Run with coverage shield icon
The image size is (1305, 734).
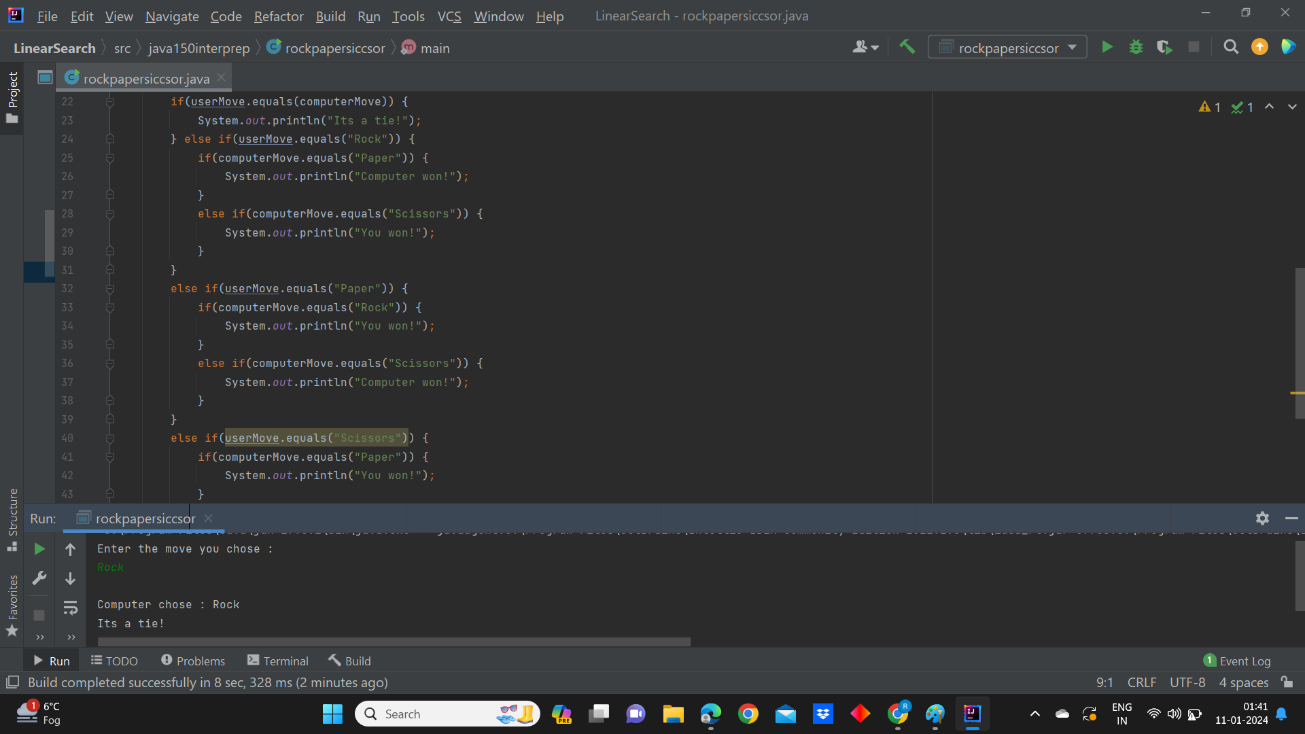coord(1164,47)
